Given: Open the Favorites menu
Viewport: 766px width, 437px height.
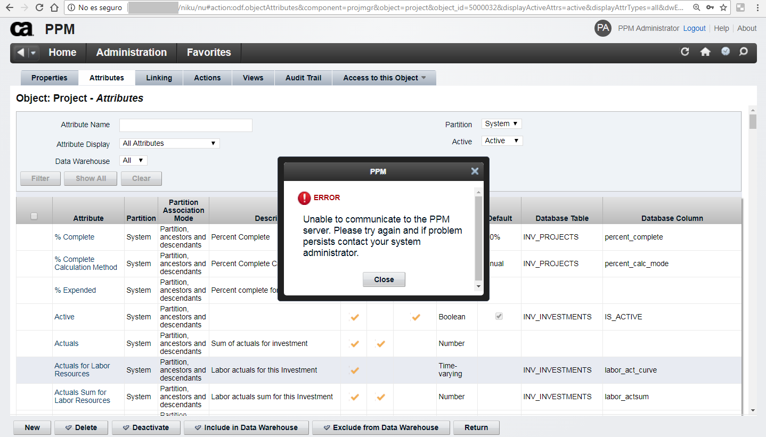Looking at the screenshot, I should 209,53.
